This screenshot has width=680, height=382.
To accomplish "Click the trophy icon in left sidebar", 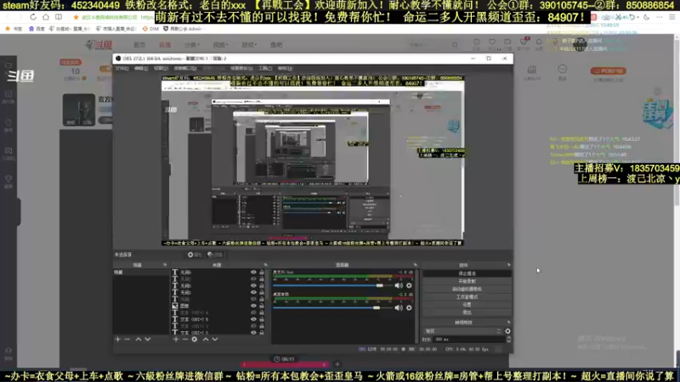I will tap(8, 179).
